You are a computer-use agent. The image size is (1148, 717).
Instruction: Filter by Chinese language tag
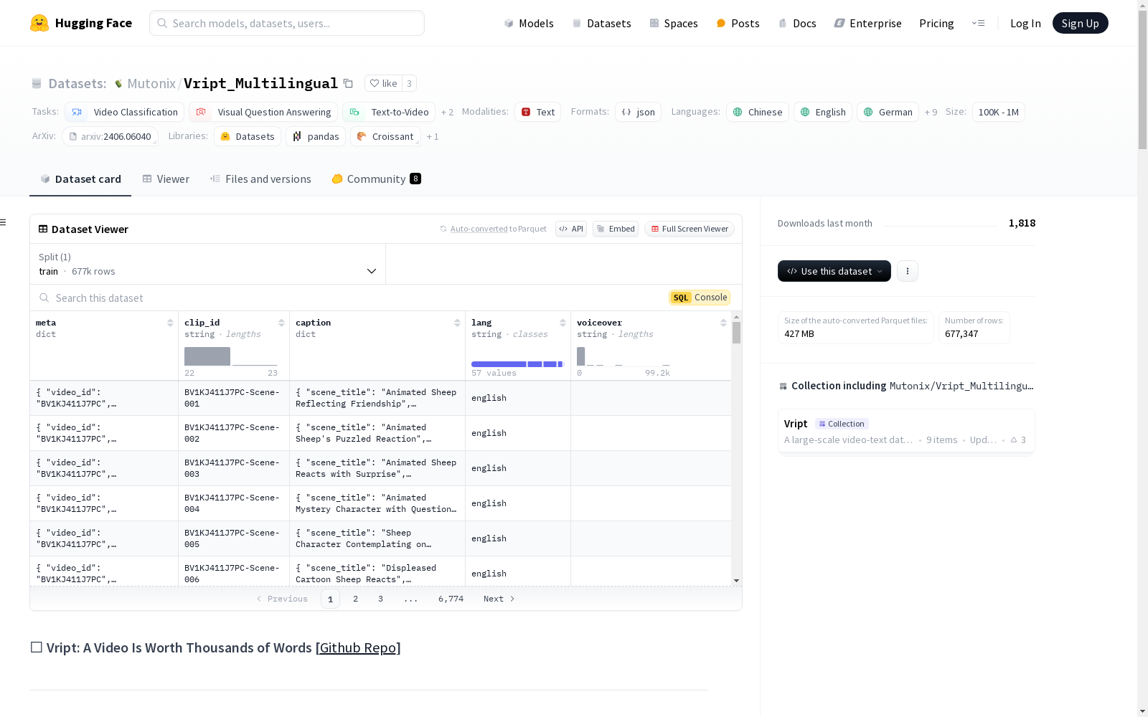pos(758,112)
